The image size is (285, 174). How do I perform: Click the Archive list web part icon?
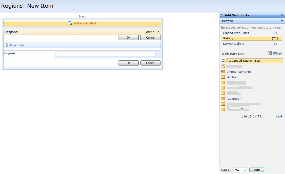223,77
